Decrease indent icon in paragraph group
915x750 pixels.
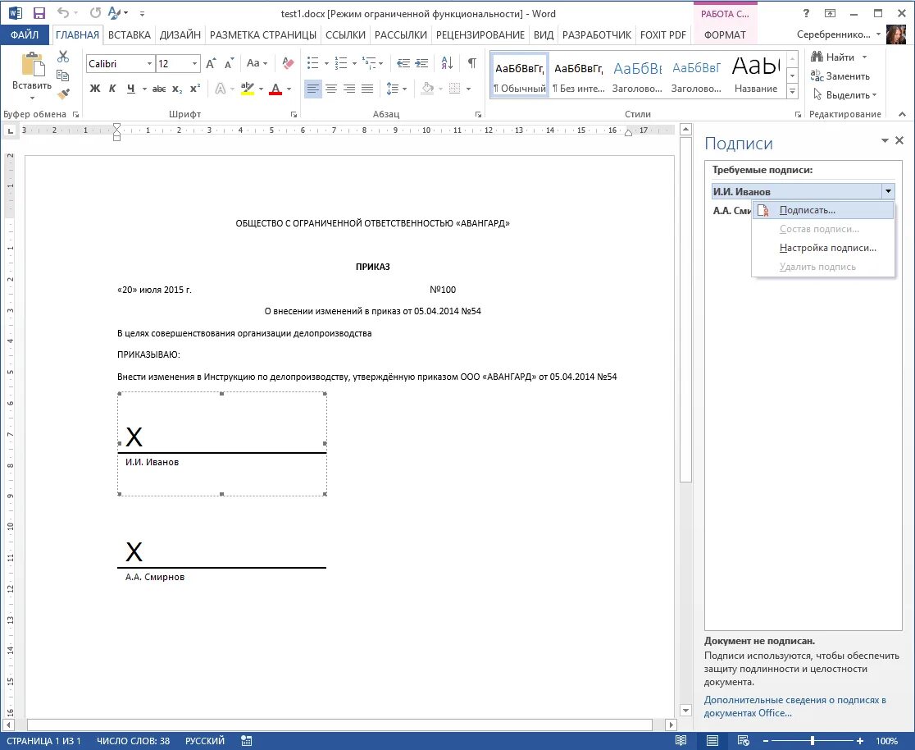[403, 63]
